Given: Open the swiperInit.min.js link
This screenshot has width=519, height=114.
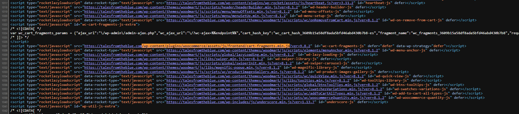Looking at the screenshot, I should [188, 63].
